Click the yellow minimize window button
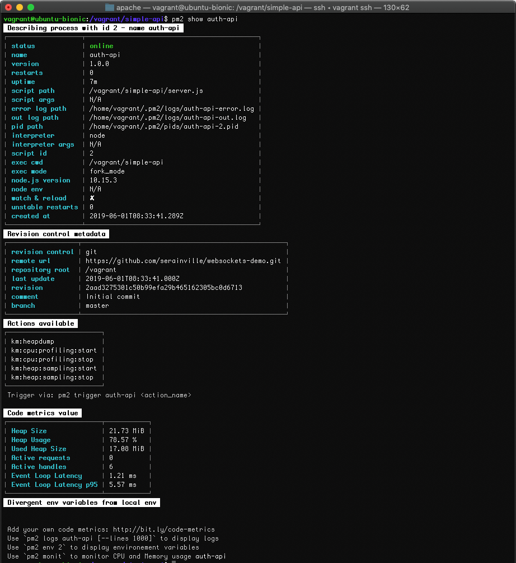Viewport: 516px width, 563px height. 20,7
